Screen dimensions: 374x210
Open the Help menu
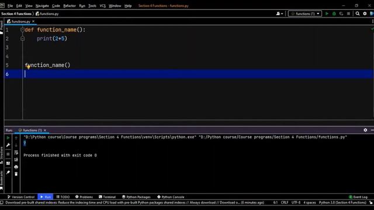coord(128,6)
